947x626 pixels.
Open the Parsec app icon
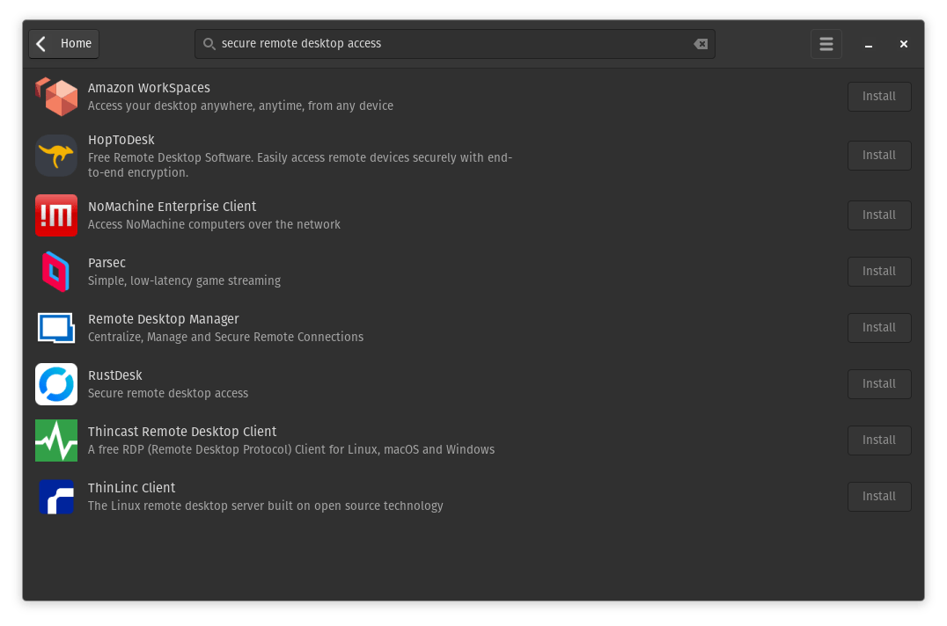[x=56, y=272]
